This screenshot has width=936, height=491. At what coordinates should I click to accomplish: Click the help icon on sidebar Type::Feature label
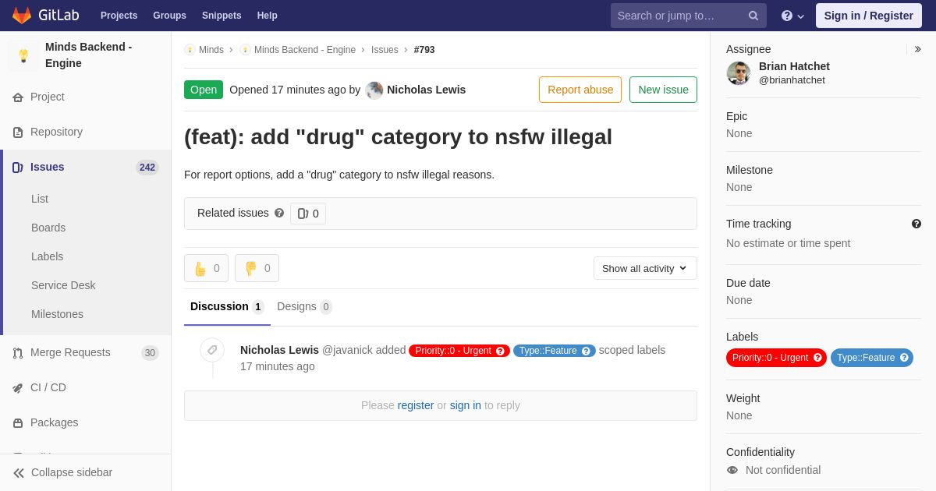point(904,358)
